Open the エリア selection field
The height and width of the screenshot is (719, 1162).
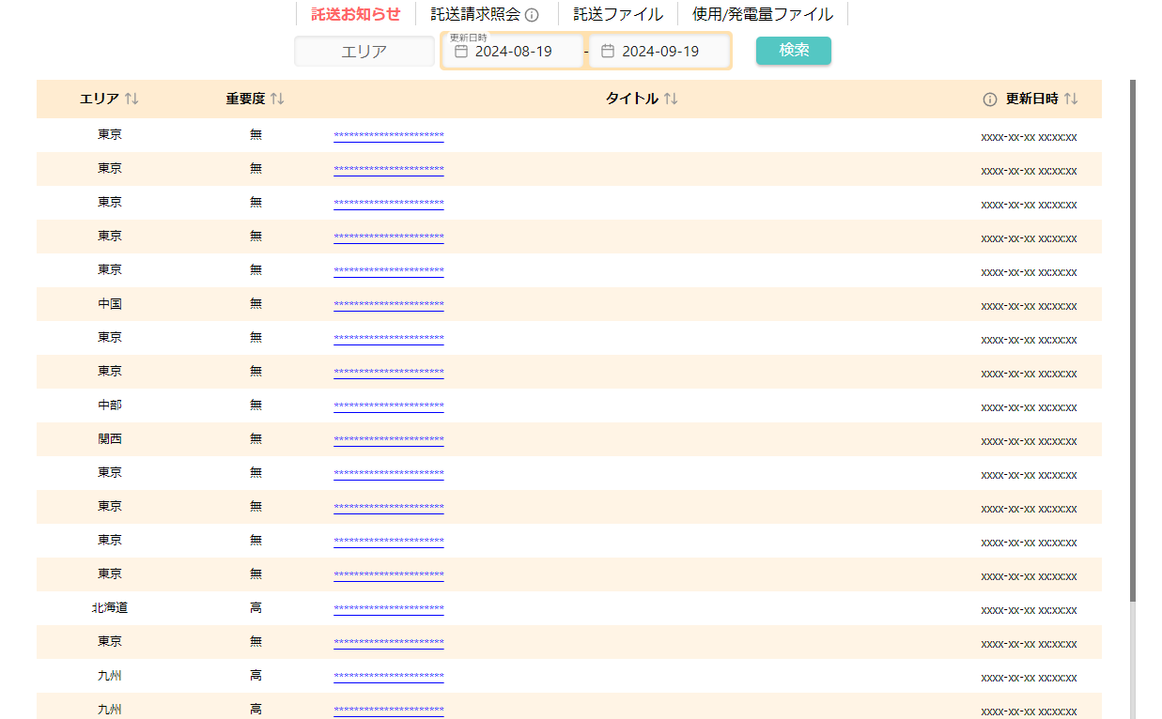(x=364, y=51)
